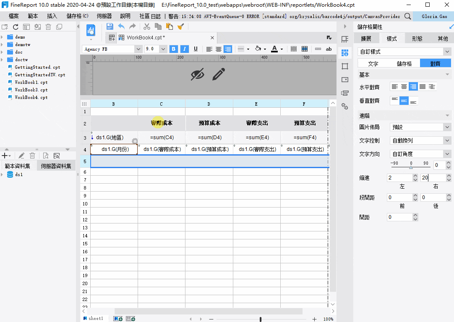Switch to the 形態 tab
454x322 pixels.
coord(417,39)
